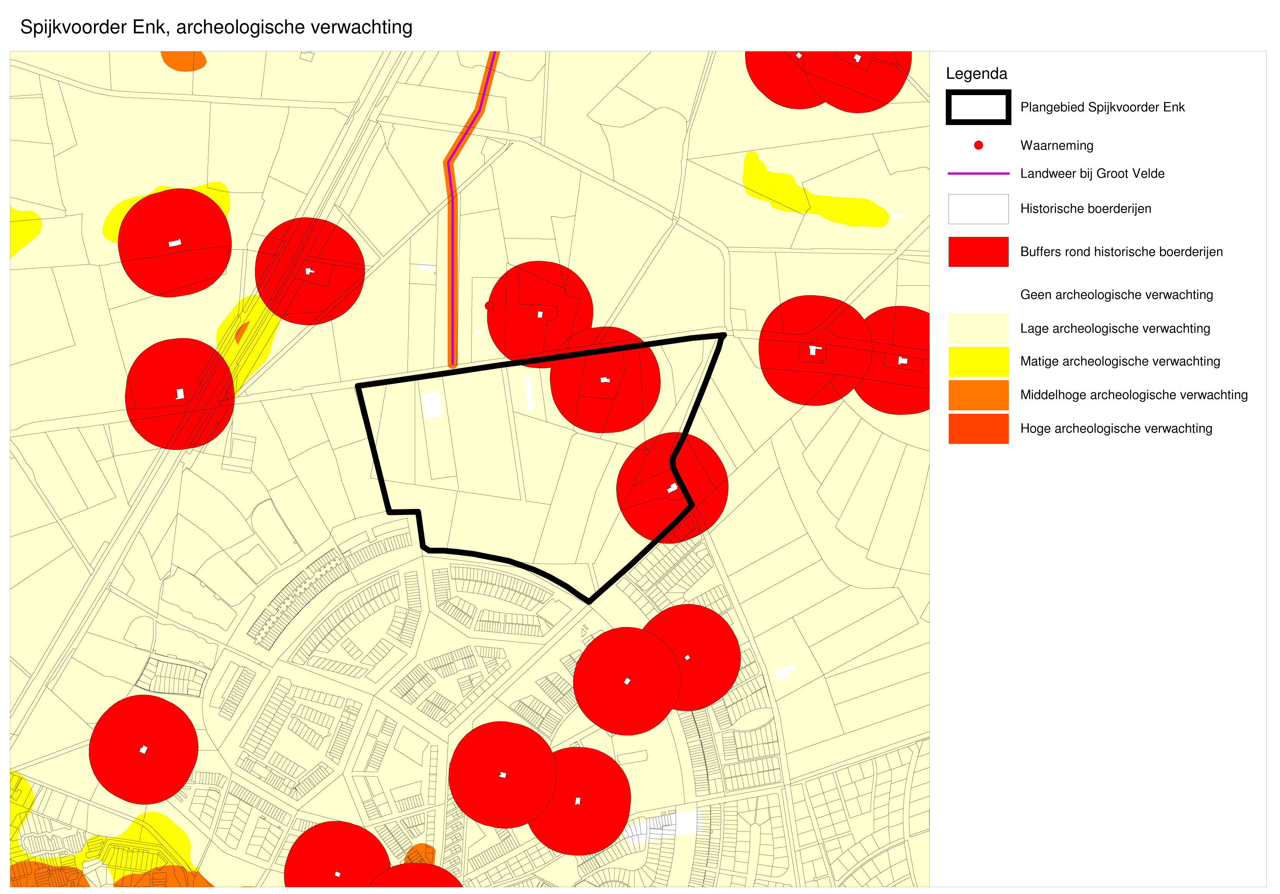Click the red Waarneming dot in legend
The width and height of the screenshot is (1280, 894).
[978, 145]
